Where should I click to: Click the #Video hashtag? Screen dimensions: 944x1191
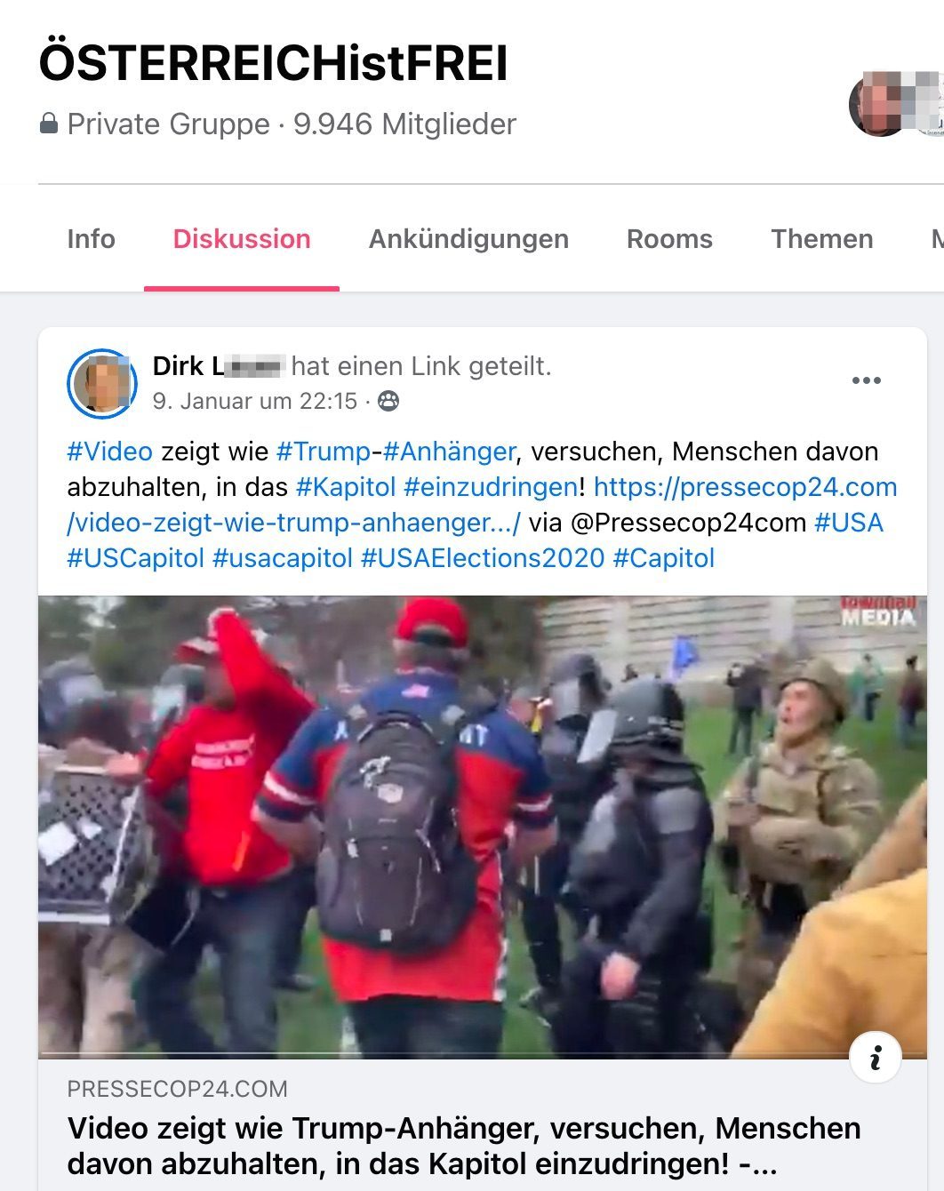[110, 452]
